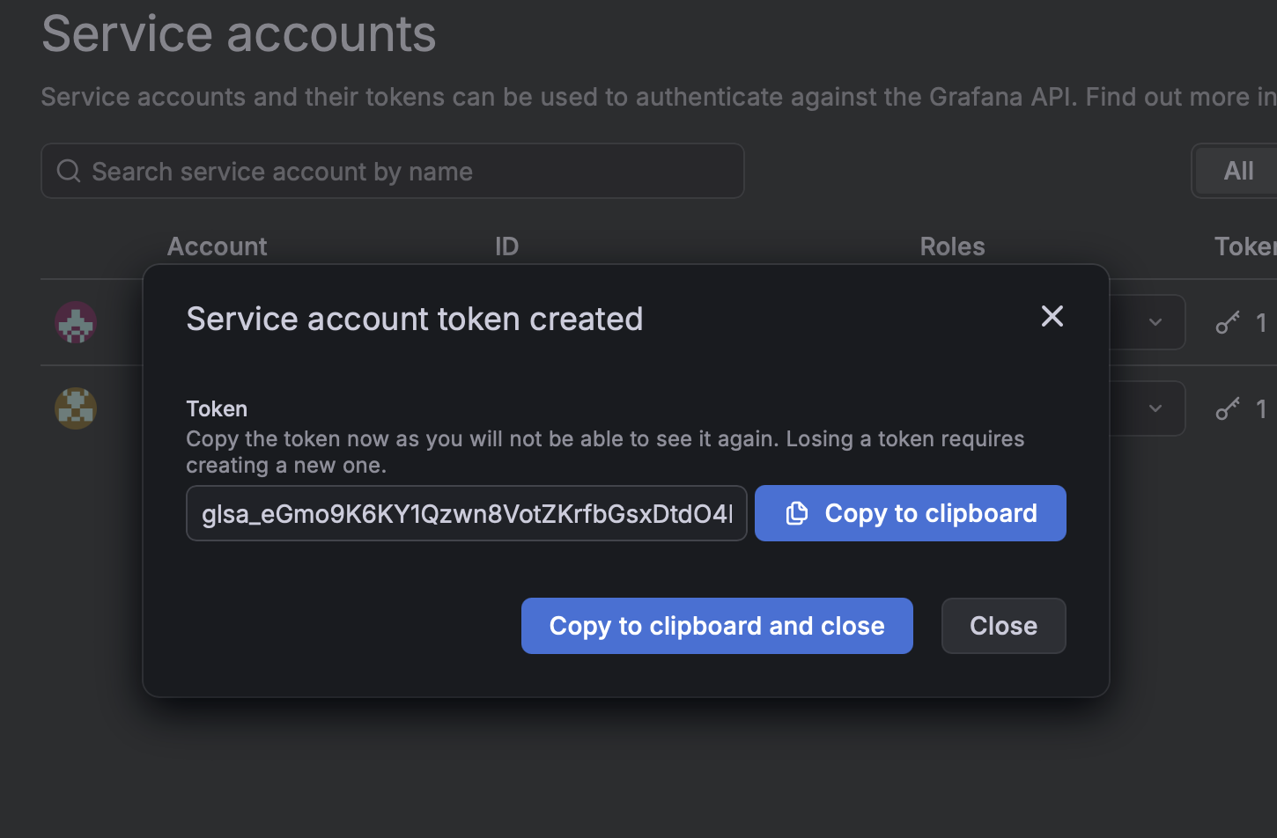1277x838 pixels.
Task: Click the Account column header
Action: click(217, 246)
